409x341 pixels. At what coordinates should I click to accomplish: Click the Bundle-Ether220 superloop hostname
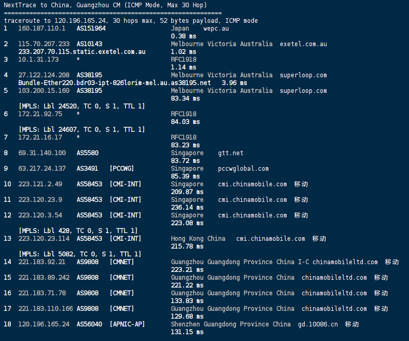(114, 83)
